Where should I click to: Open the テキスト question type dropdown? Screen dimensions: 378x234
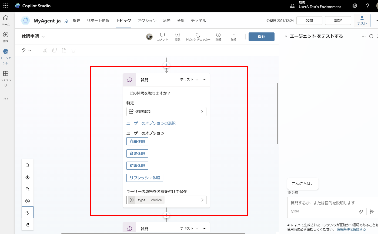[x=189, y=79]
